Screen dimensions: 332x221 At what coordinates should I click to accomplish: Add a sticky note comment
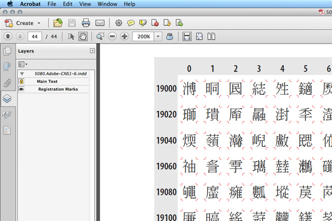coord(131,23)
